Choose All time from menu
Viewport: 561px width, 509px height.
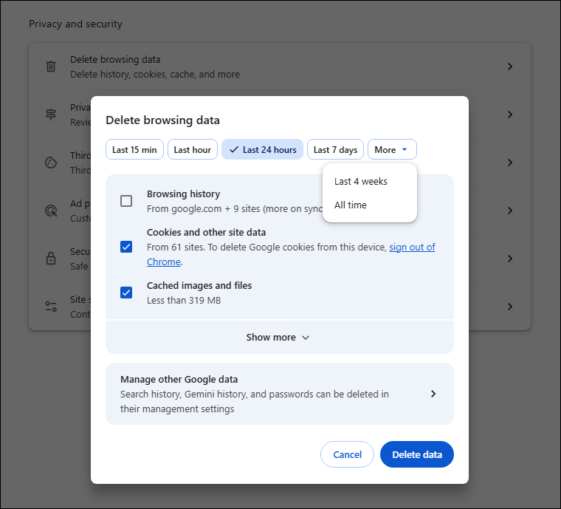tap(370, 205)
